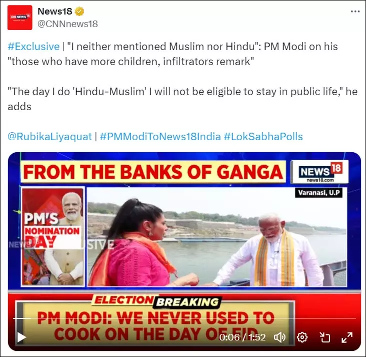366x357 pixels.
Task: Seek along the video progress bar
Action: coord(184,318)
